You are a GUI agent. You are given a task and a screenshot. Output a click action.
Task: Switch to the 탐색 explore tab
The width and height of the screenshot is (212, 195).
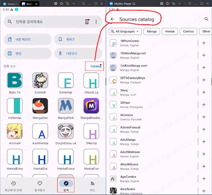click(66, 186)
